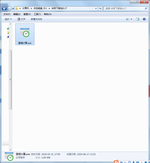The height and width of the screenshot is (163, 150).
Task: Minimize the Explorer window
Action: coord(132,2)
